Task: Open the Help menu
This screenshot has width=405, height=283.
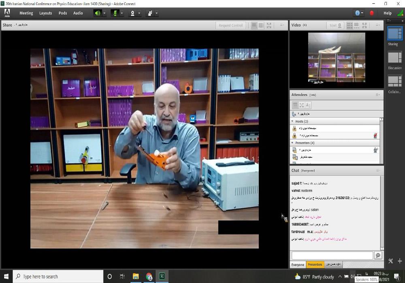Action: [388, 13]
